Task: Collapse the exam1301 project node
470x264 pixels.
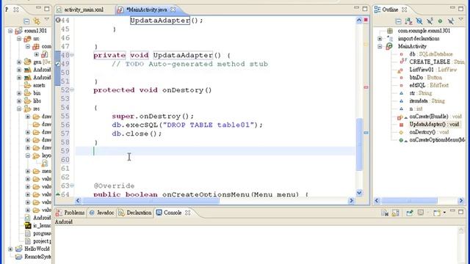Action: click(10, 31)
